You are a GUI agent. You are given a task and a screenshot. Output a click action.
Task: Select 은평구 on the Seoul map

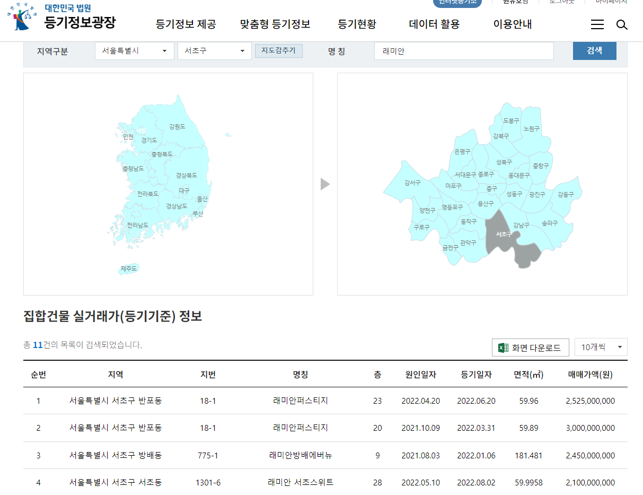pos(462,152)
